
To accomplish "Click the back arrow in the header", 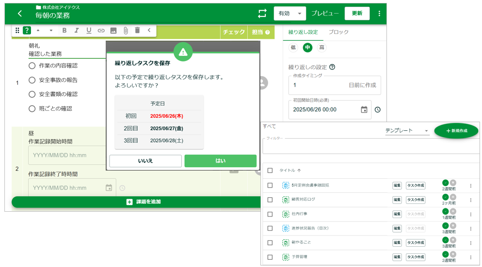I will click(20, 14).
